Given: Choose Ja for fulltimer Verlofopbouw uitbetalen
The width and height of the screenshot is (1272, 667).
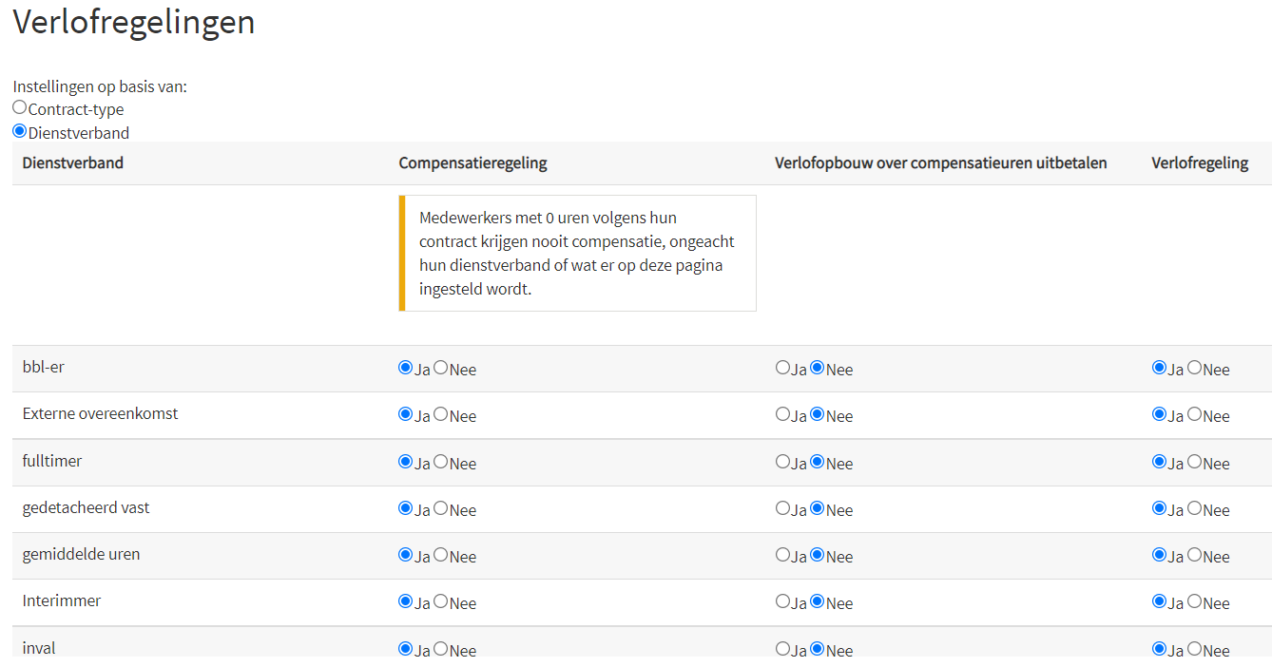Looking at the screenshot, I should click(x=783, y=462).
